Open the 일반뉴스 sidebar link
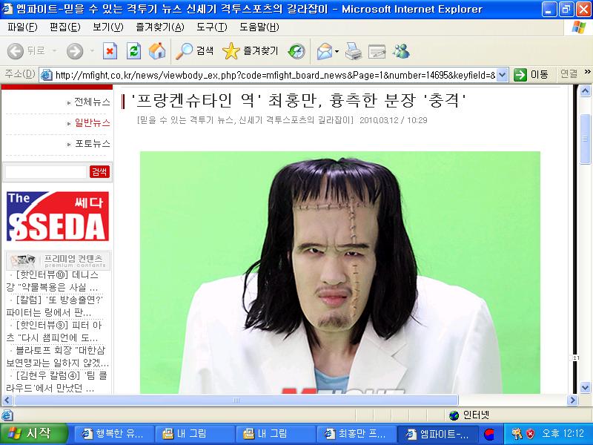 click(92, 122)
